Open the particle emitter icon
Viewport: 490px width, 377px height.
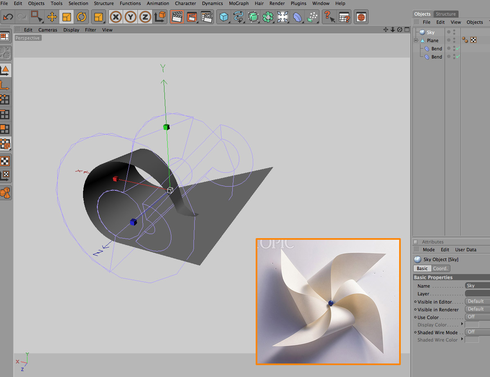point(312,17)
